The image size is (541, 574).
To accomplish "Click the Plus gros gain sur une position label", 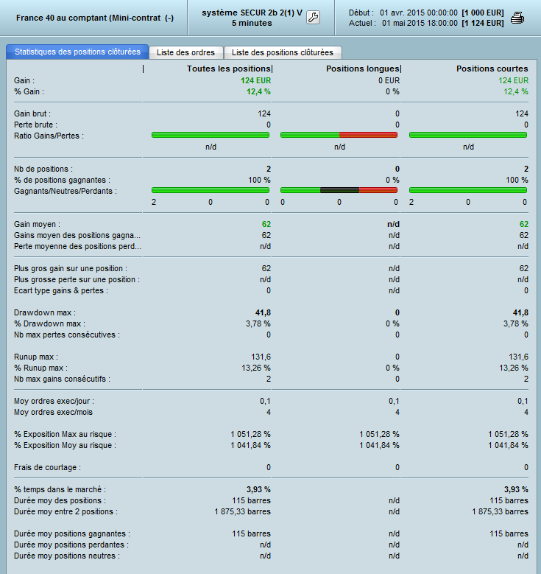I will pyautogui.click(x=71, y=269).
